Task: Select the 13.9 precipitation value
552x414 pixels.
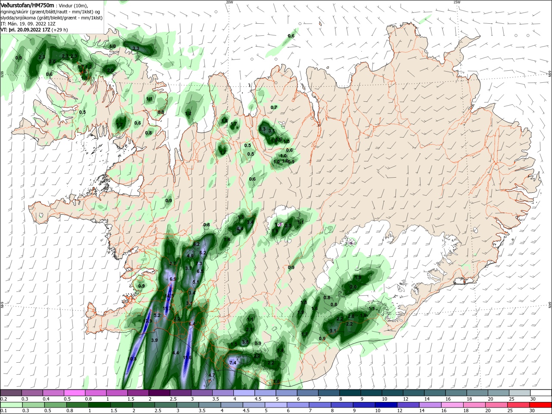Action: pyautogui.click(x=148, y=321)
